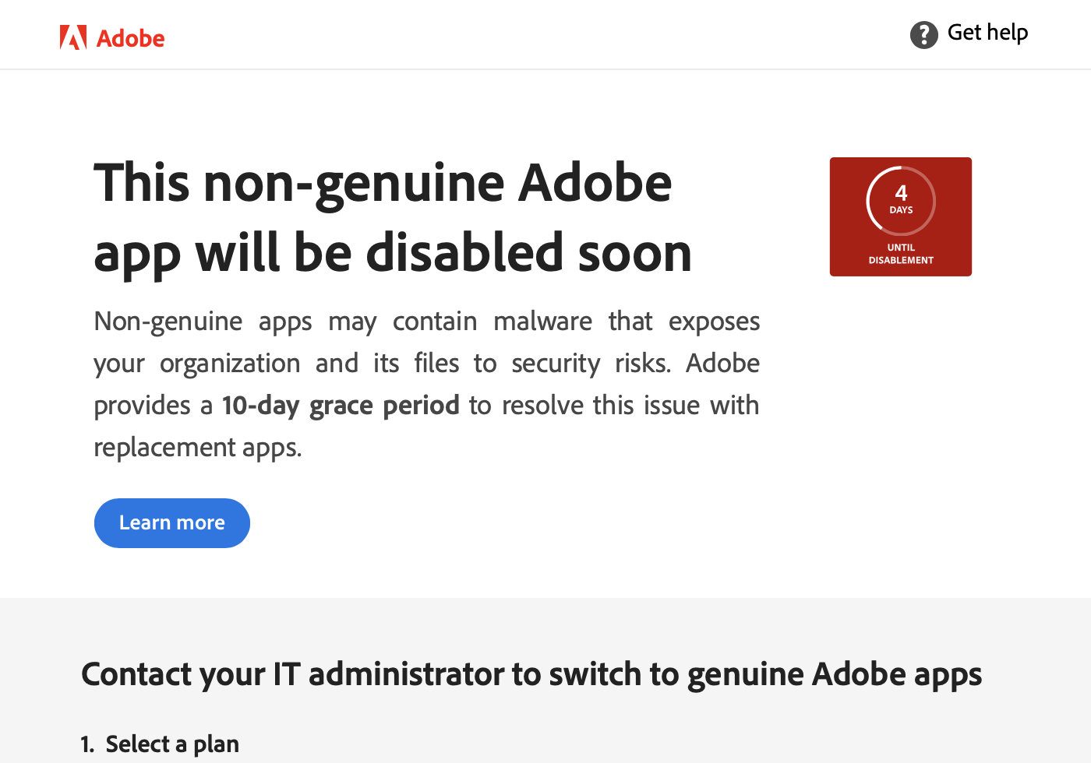1091x763 pixels.
Task: Click the Learn more button
Action: coord(171,522)
